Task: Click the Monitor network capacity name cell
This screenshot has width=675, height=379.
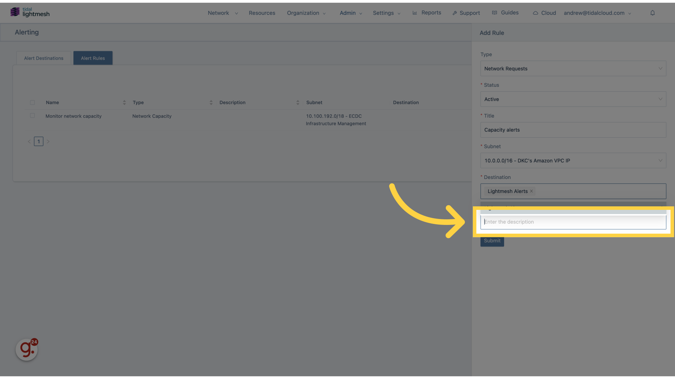Action: click(x=73, y=116)
